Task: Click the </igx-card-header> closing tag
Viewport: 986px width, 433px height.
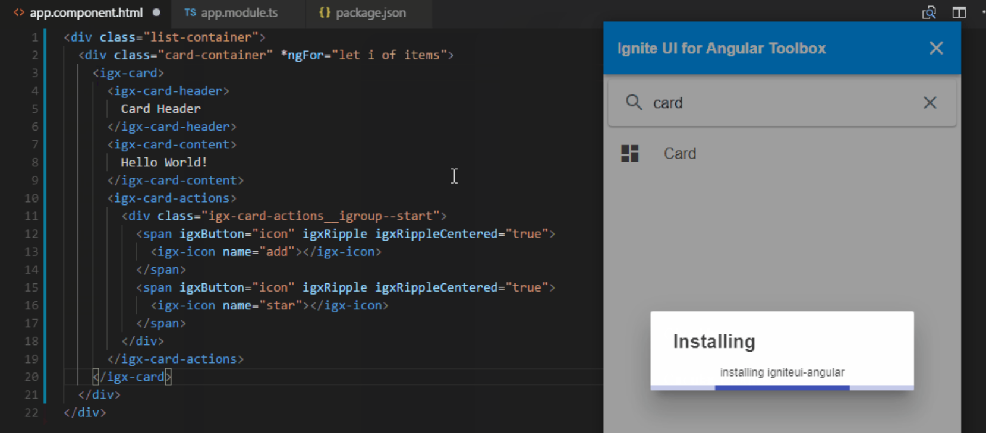Action: (x=172, y=127)
